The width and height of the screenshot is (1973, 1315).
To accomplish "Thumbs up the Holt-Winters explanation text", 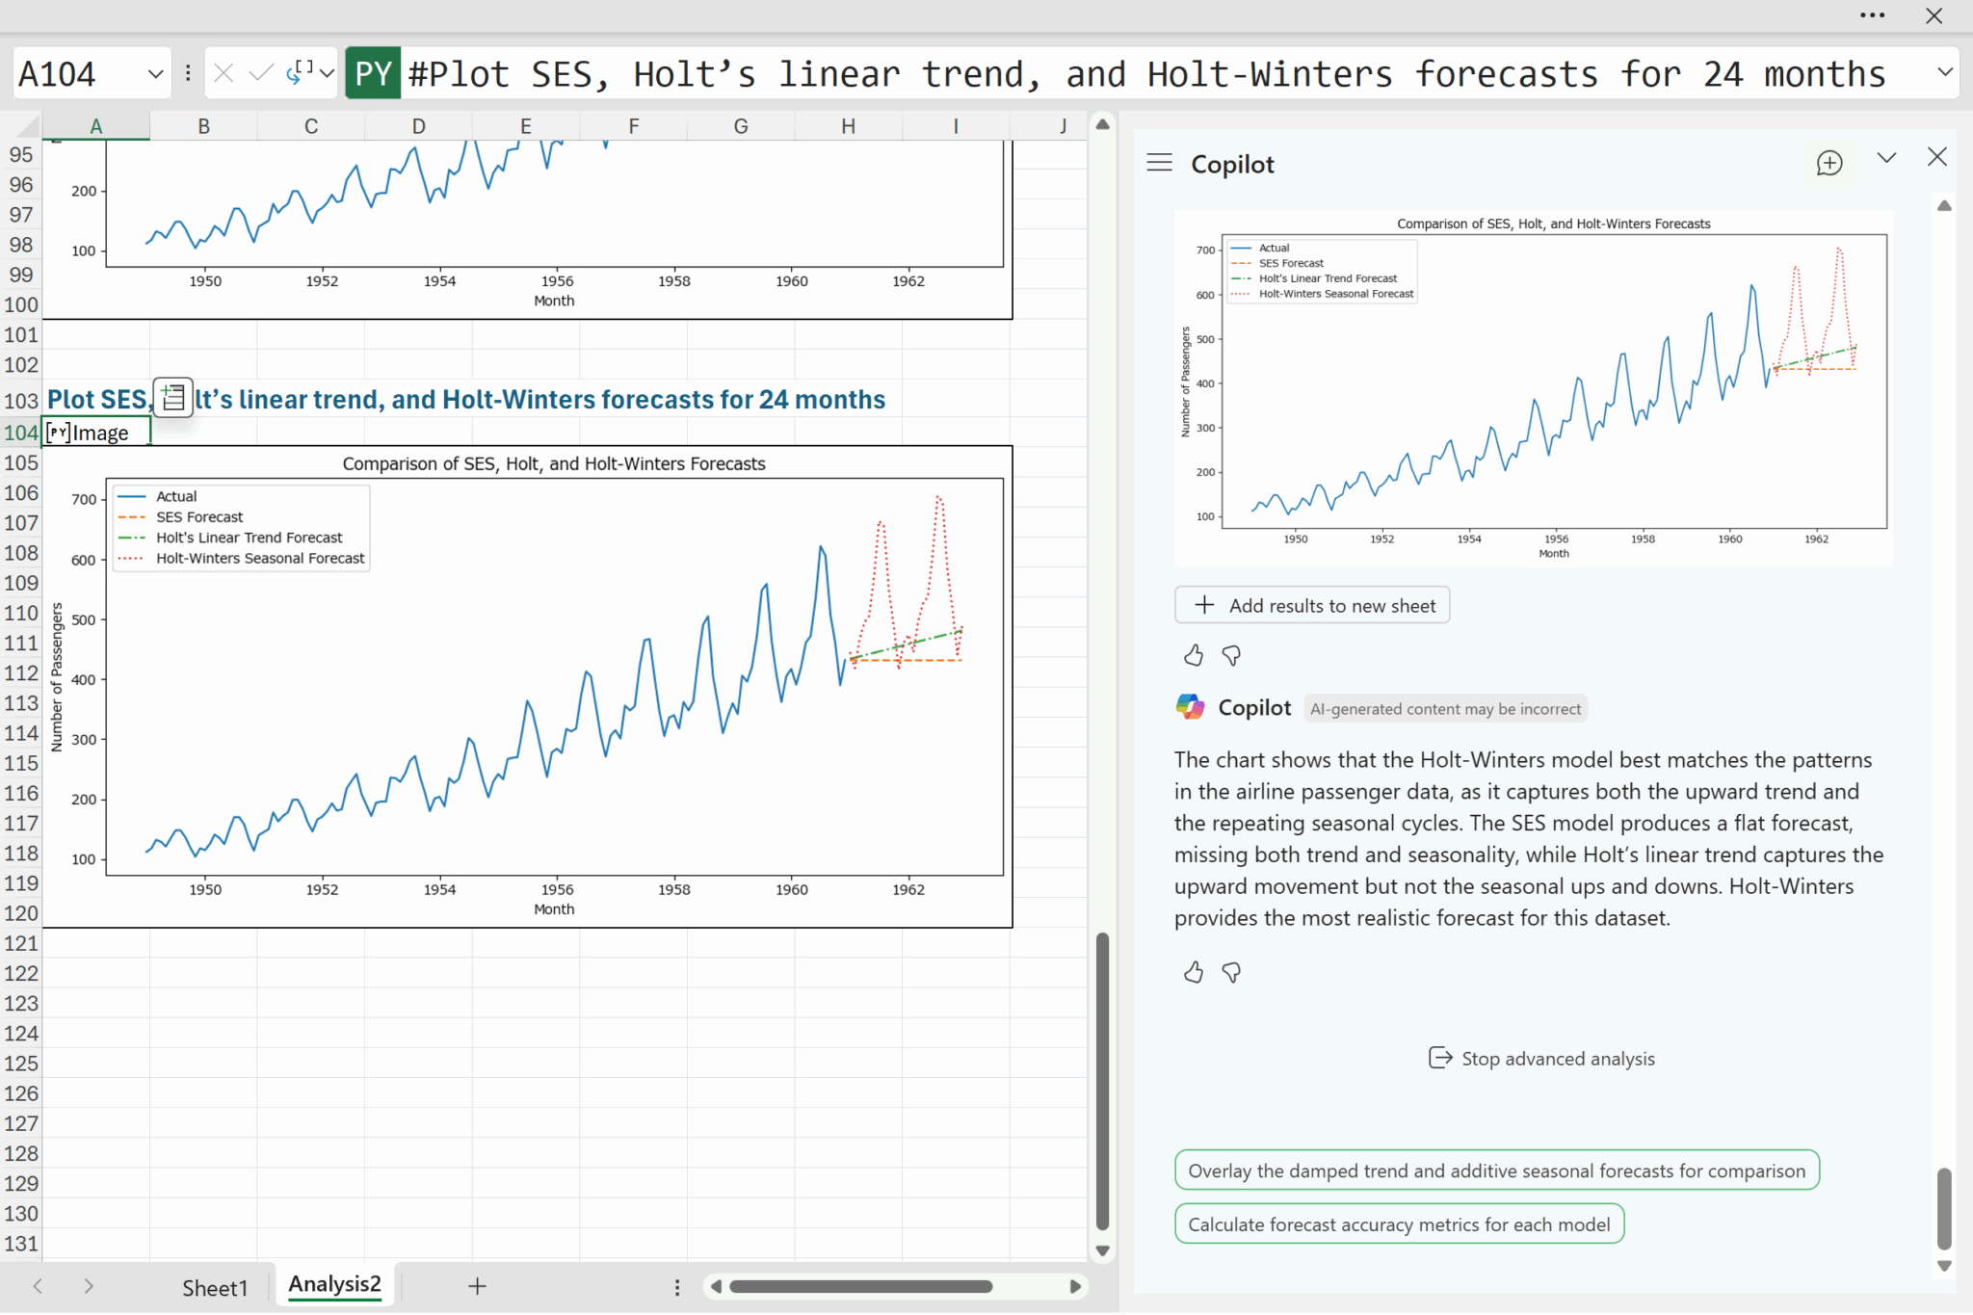I will point(1194,972).
